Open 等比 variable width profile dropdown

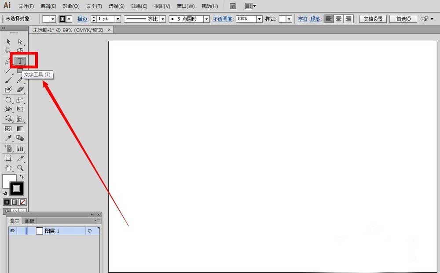pos(163,19)
